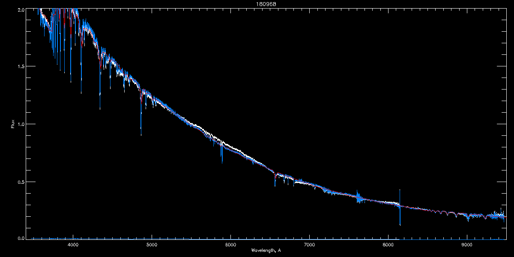Click the y-axis tick label 2.0
The width and height of the screenshot is (514, 257).
coord(20,9)
